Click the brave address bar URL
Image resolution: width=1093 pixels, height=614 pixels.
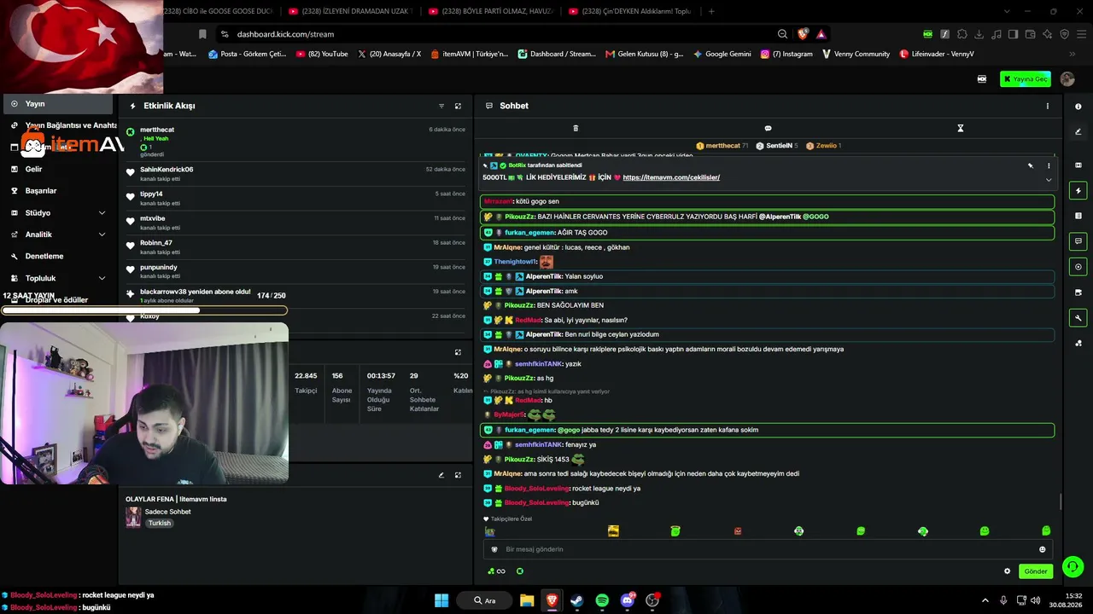(285, 34)
